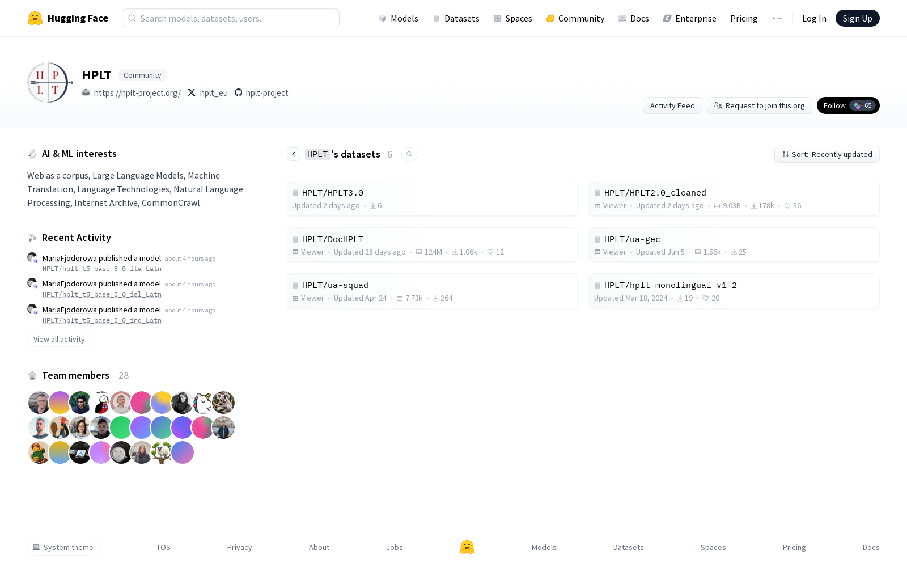Open the X profile hplt_eu

pyautogui.click(x=207, y=92)
